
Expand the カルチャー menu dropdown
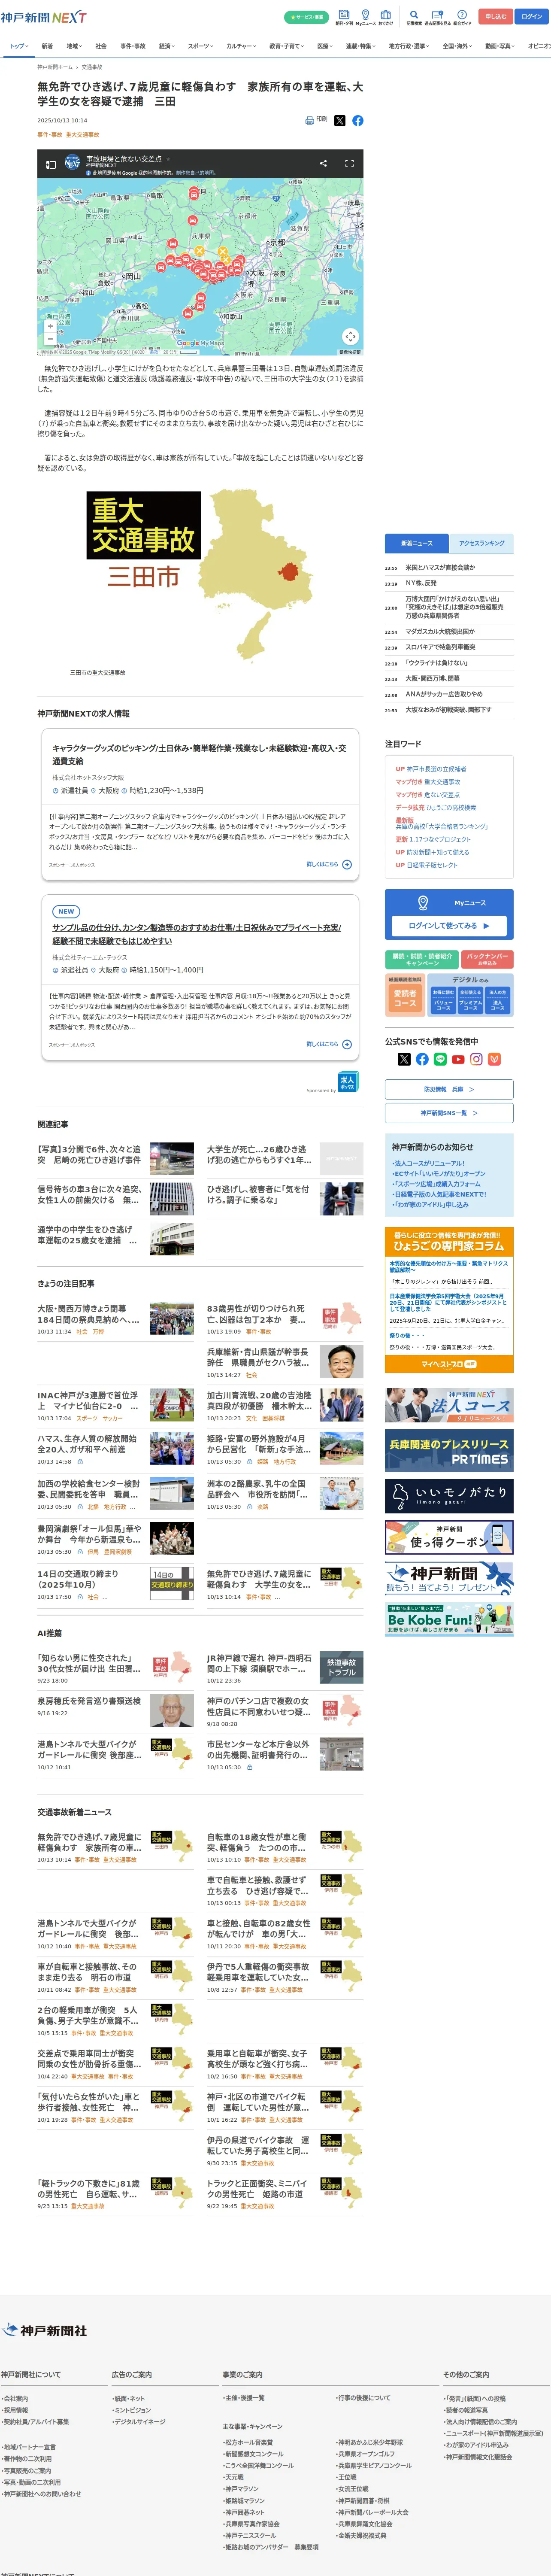241,46
